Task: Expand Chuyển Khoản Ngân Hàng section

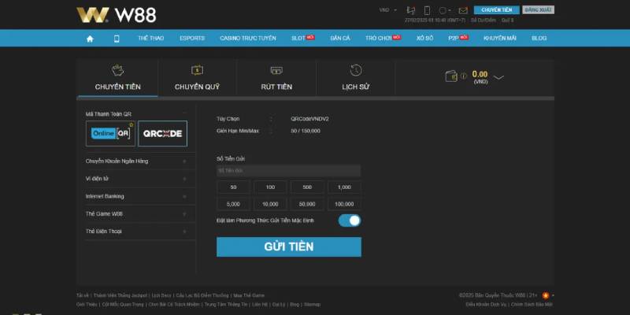Action: coord(140,161)
